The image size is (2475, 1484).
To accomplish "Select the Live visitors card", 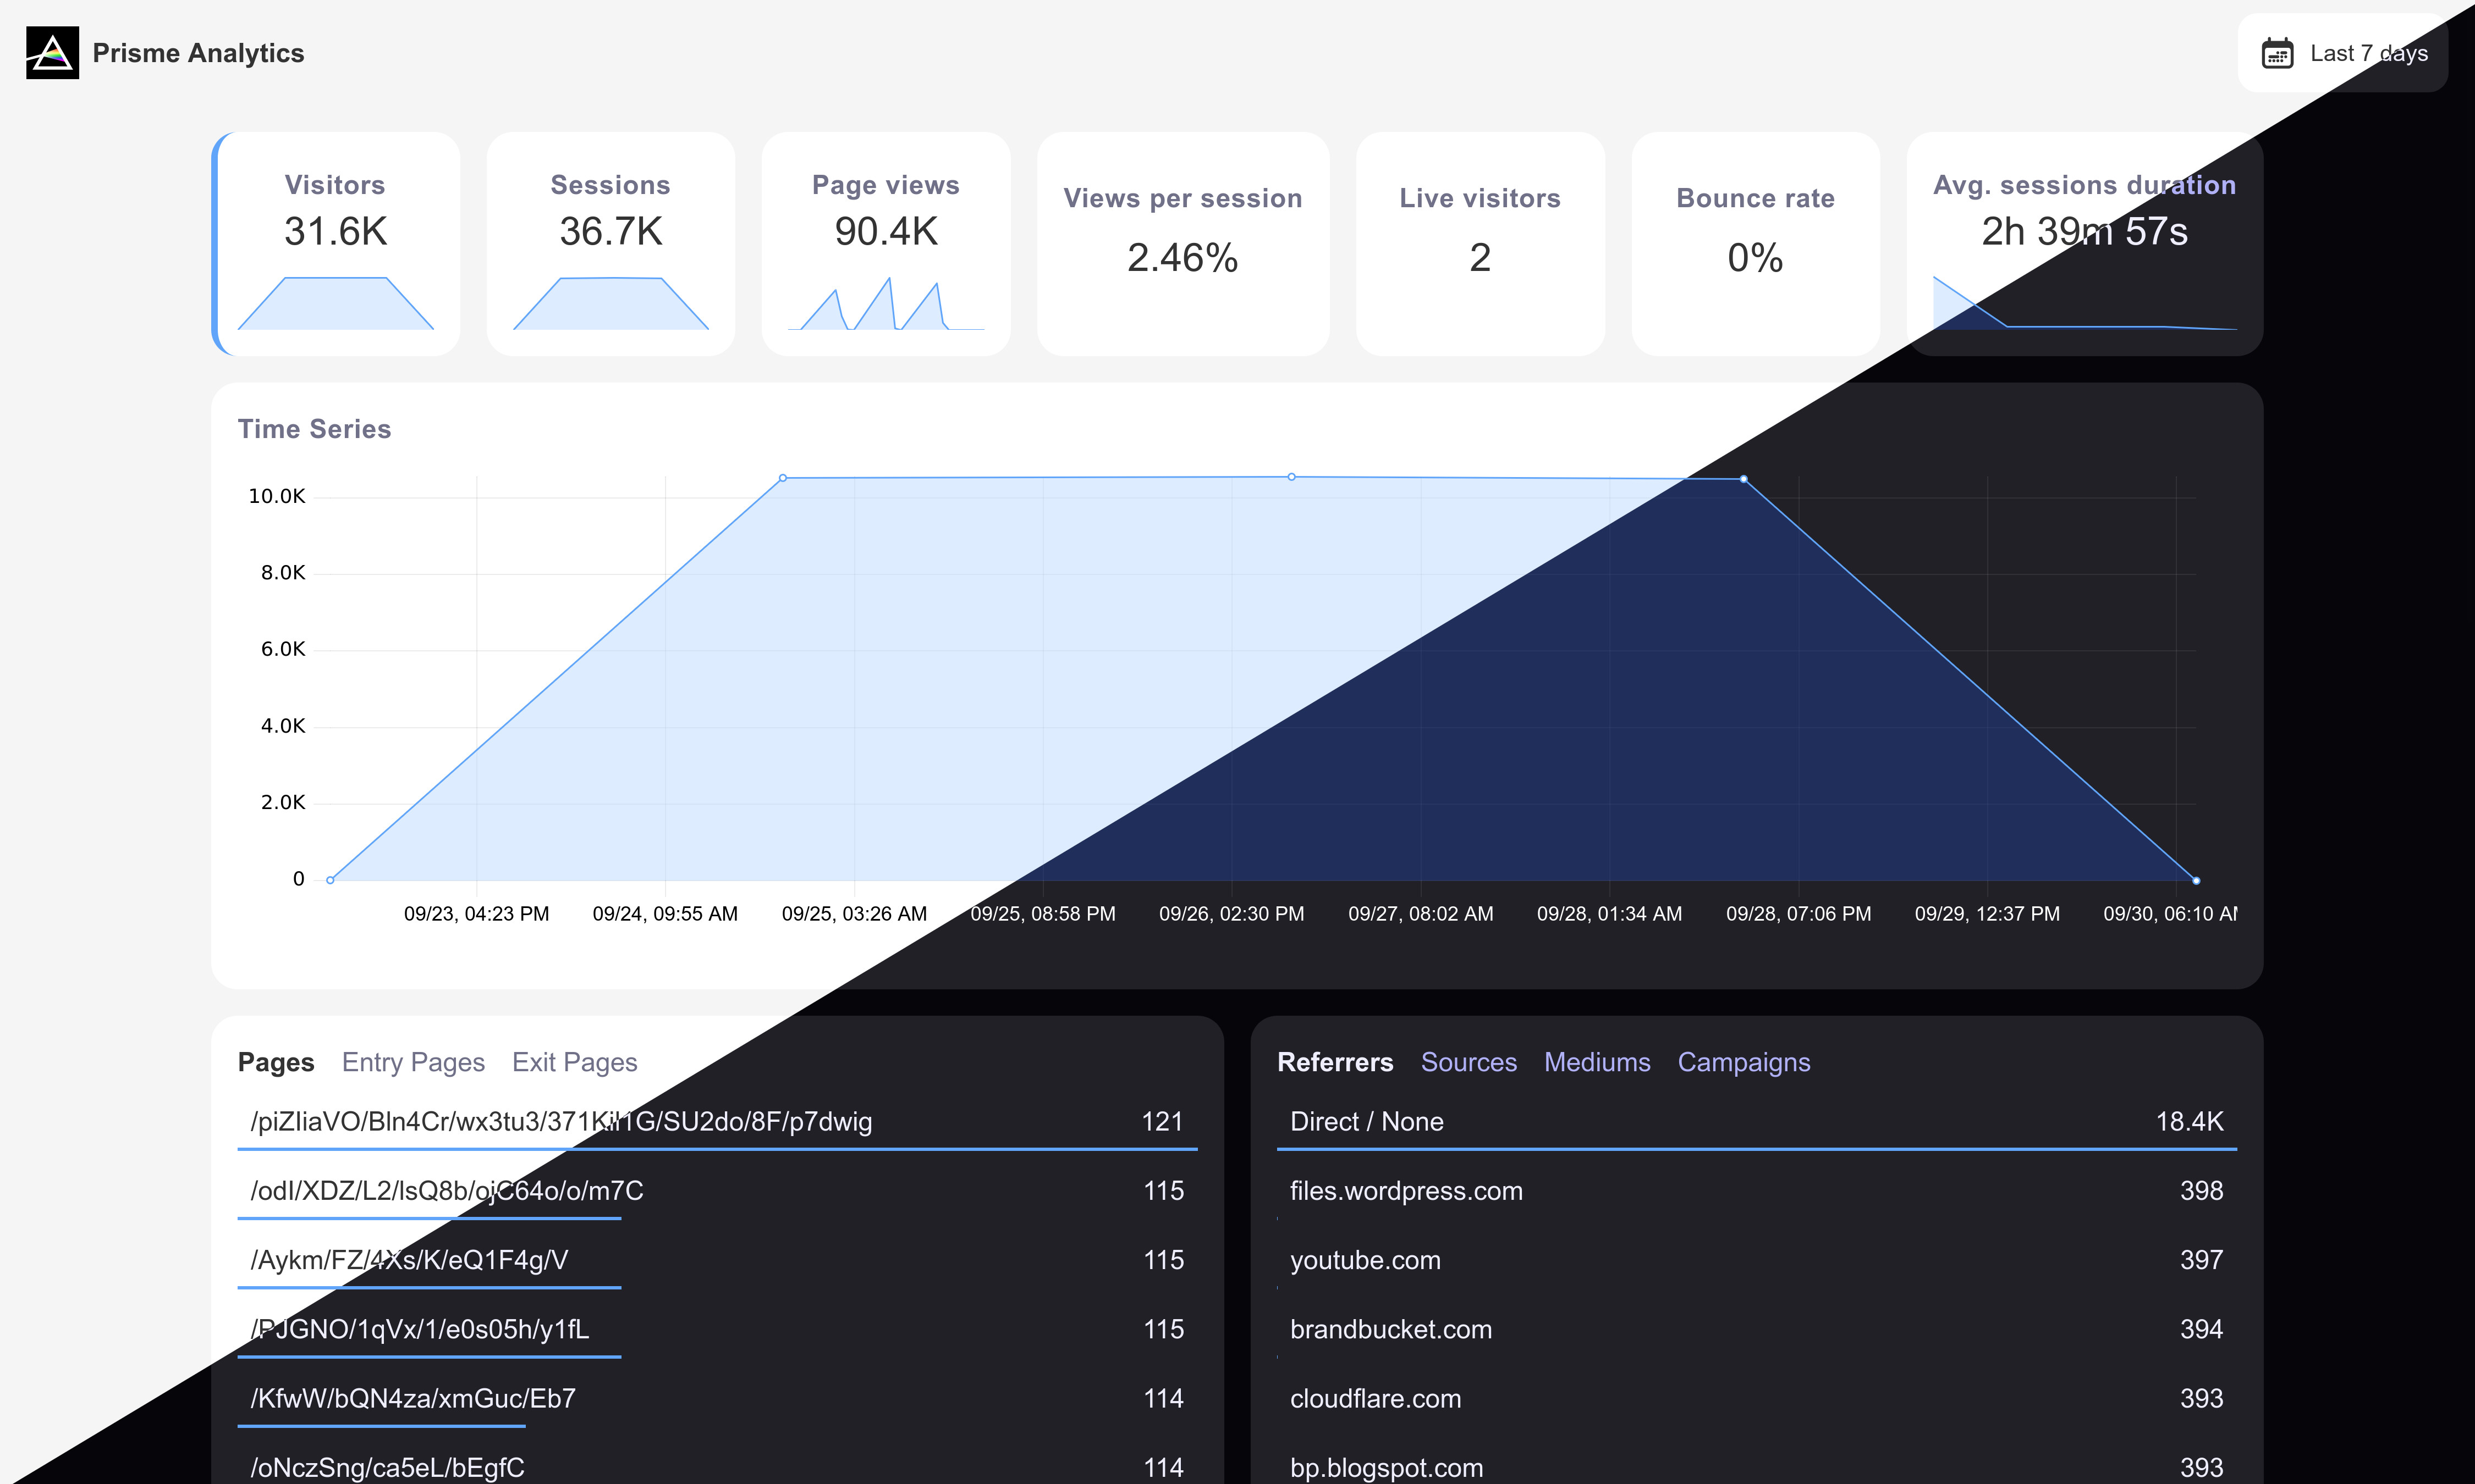I will point(1480,243).
